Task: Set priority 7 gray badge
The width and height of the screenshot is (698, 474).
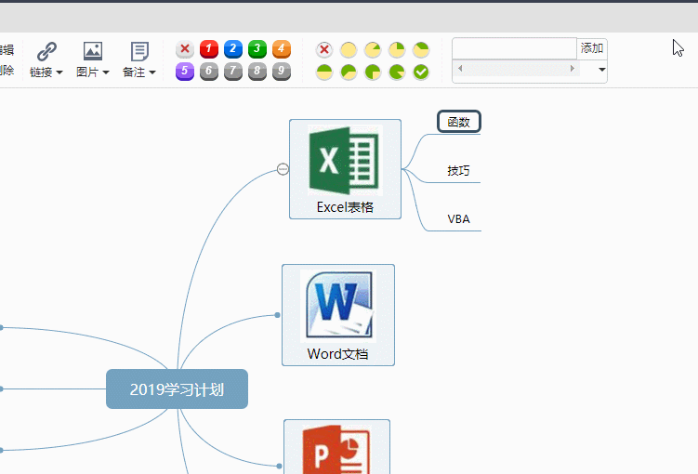Action: (x=232, y=72)
